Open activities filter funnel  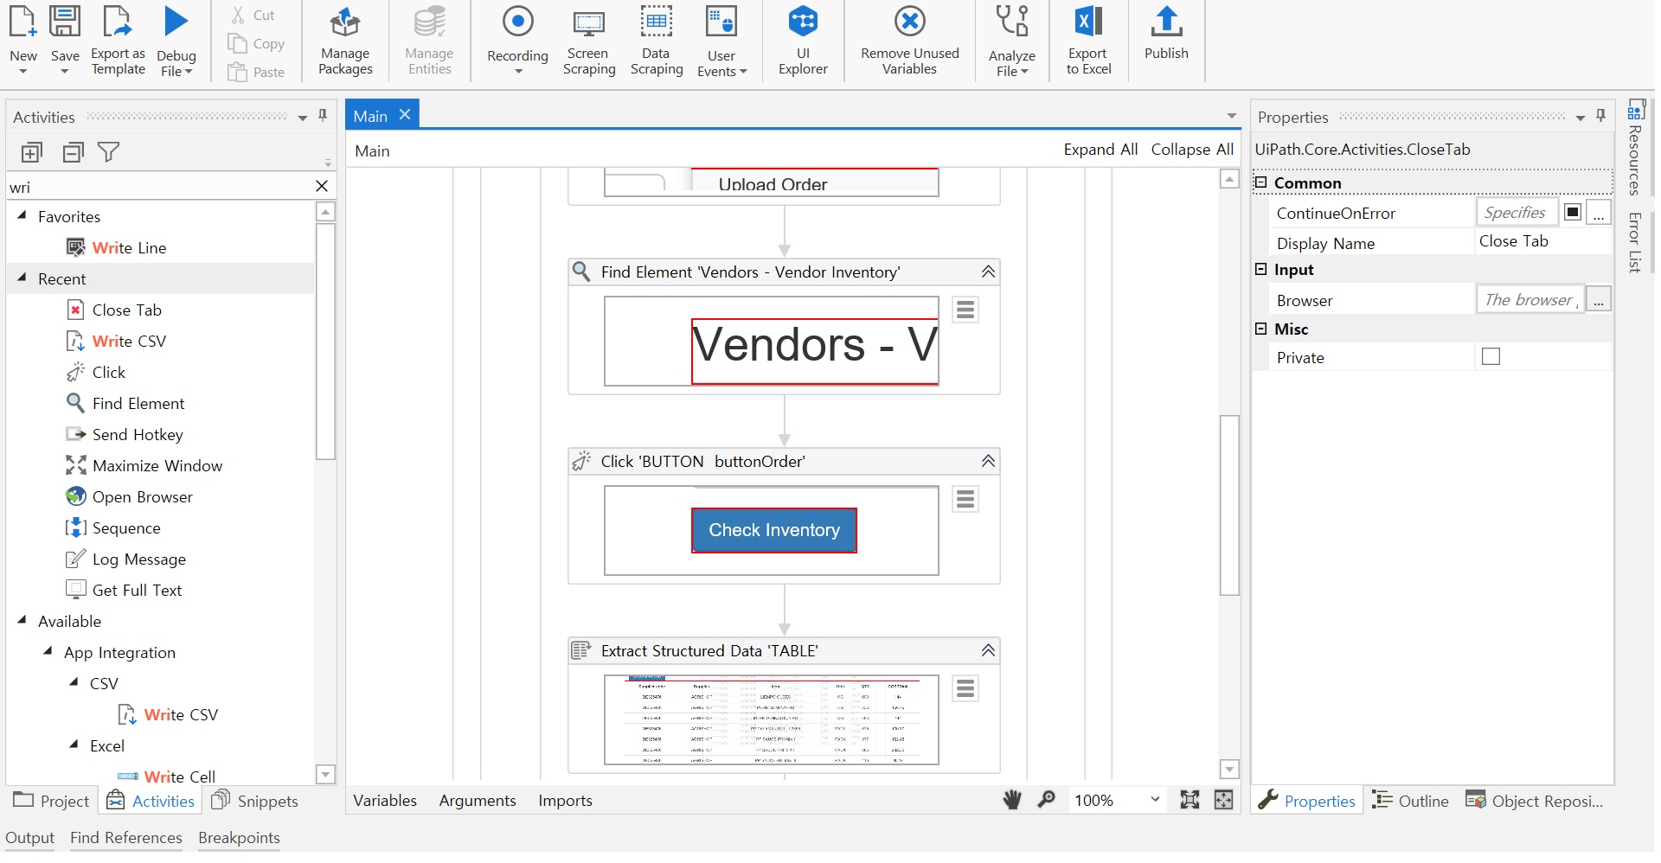click(109, 152)
